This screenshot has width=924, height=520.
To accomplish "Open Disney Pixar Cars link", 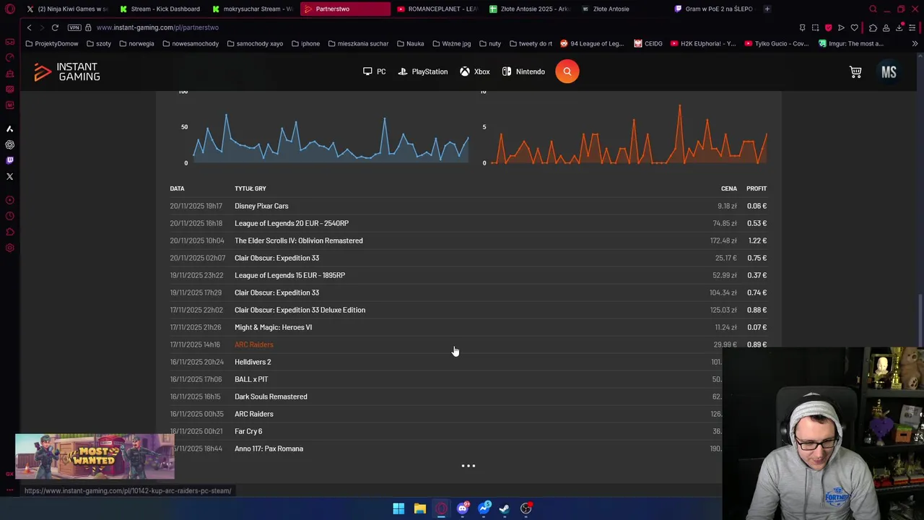I will [x=261, y=206].
